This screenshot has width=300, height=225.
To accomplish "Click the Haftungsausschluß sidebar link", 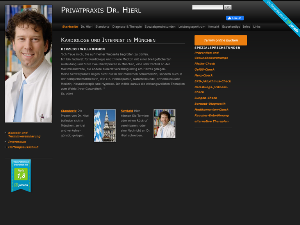I will pyautogui.click(x=23, y=147).
